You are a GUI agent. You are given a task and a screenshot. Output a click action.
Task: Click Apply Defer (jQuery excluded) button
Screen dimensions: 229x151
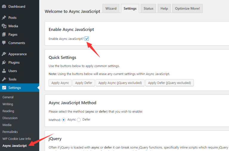169,83
